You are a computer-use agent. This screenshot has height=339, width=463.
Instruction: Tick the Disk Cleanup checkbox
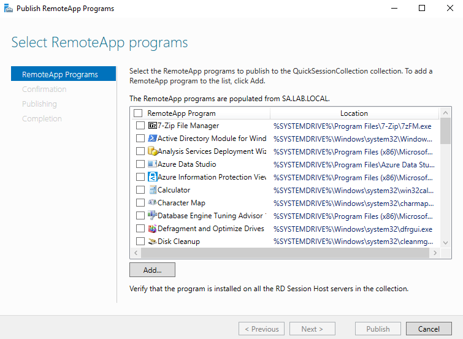pos(140,242)
